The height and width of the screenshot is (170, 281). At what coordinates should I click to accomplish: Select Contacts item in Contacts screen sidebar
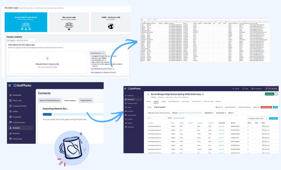[20, 128]
